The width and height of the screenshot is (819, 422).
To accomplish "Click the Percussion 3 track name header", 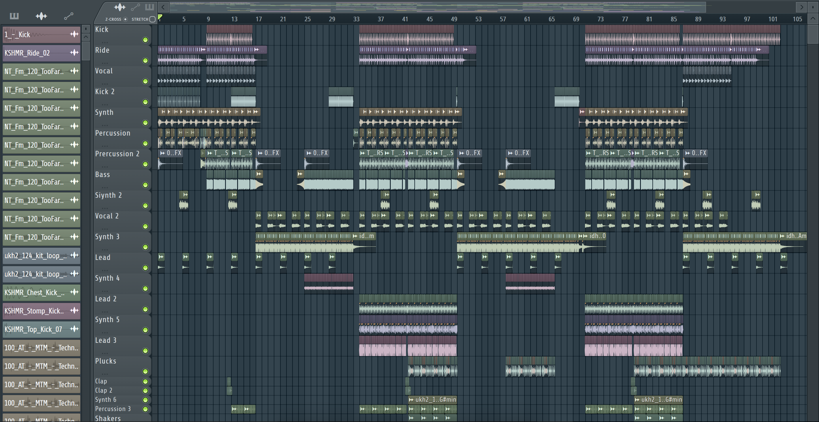I will point(122,409).
